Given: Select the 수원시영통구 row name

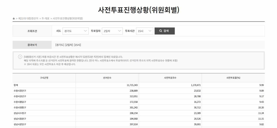Looking at the screenshot, I should click(x=20, y=108).
